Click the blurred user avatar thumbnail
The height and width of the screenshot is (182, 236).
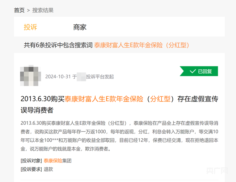(31, 76)
